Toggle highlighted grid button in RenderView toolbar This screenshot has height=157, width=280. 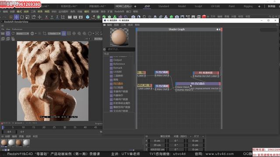click(x=64, y=34)
